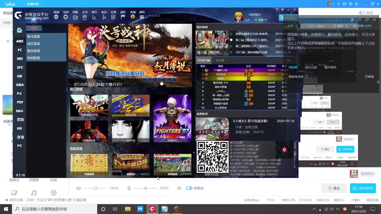
Task: Open the 回放 replay camera icon
Action: [75, 17]
